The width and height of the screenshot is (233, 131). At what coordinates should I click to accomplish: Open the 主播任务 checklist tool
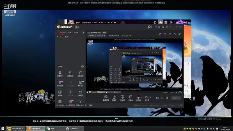[80, 74]
